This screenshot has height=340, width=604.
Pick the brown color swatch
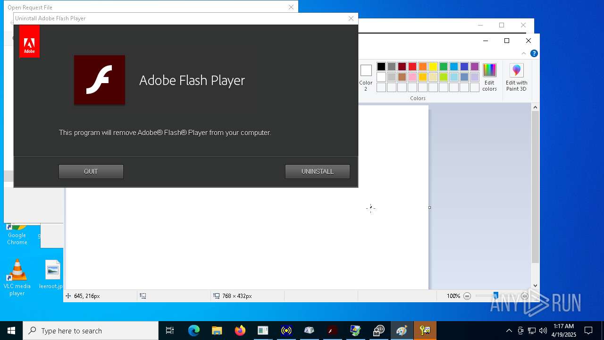tap(402, 77)
